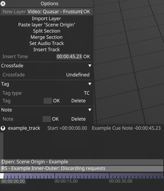Collapse the Crossfade section arrow
Viewport: 164px width, 191px height.
click(90, 66)
